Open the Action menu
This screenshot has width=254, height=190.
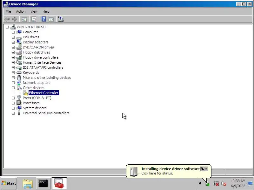pyautogui.click(x=21, y=11)
